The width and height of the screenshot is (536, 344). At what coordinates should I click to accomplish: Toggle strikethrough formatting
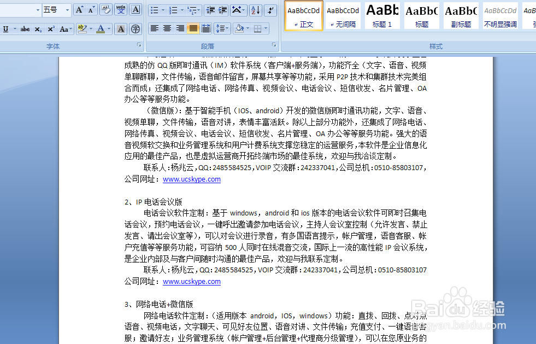(x=25, y=29)
